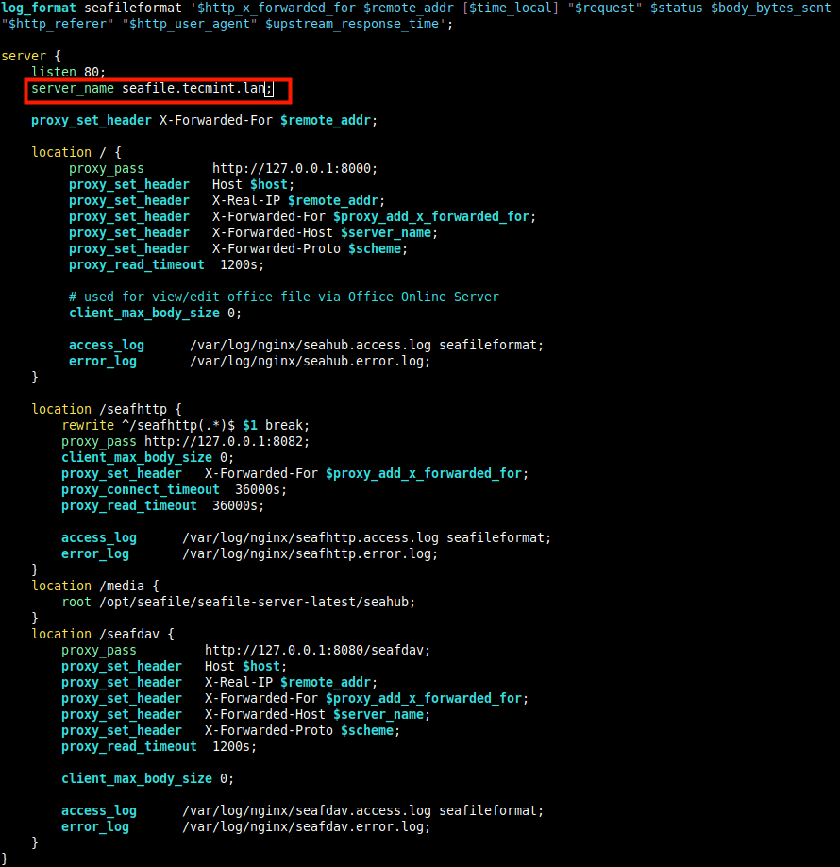Click the server opening brace line
This screenshot has width=840, height=867.
pos(31,57)
